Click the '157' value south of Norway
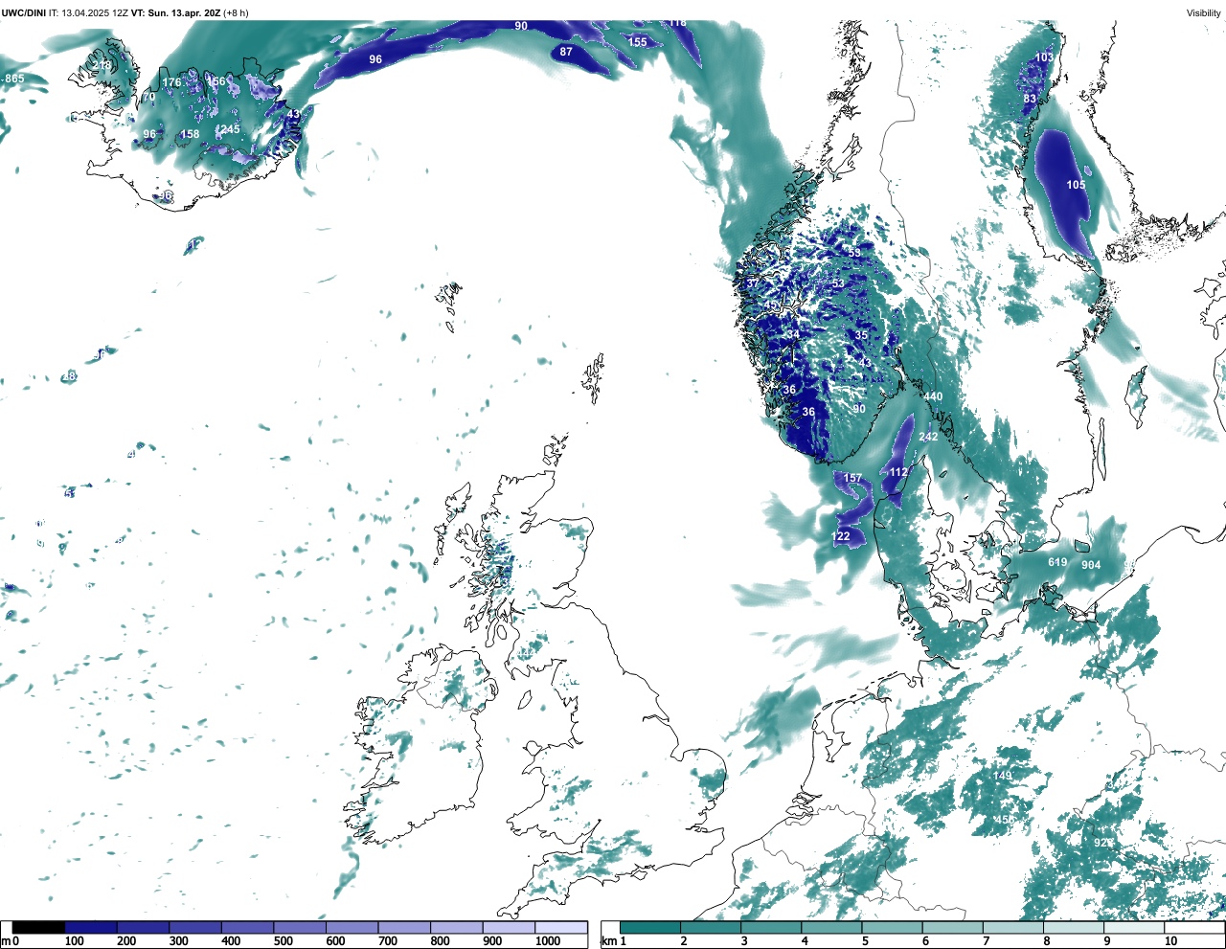Viewport: 1226px width, 949px height. (x=852, y=478)
